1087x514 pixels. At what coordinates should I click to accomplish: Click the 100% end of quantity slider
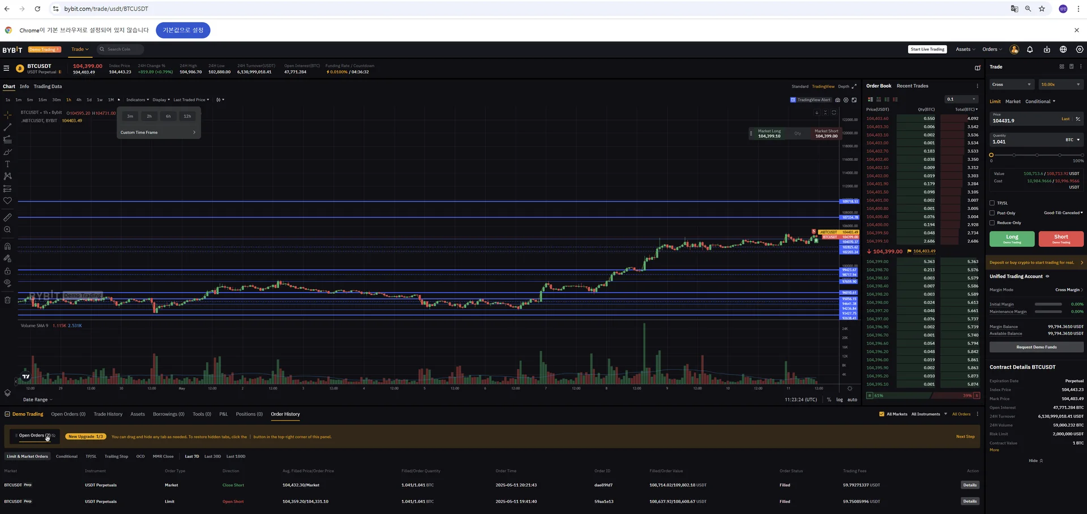[x=1082, y=155]
